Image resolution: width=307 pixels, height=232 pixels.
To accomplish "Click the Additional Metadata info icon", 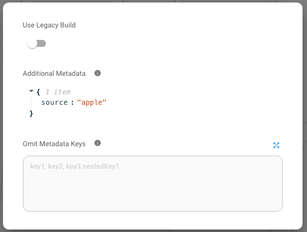I will click(x=97, y=73).
